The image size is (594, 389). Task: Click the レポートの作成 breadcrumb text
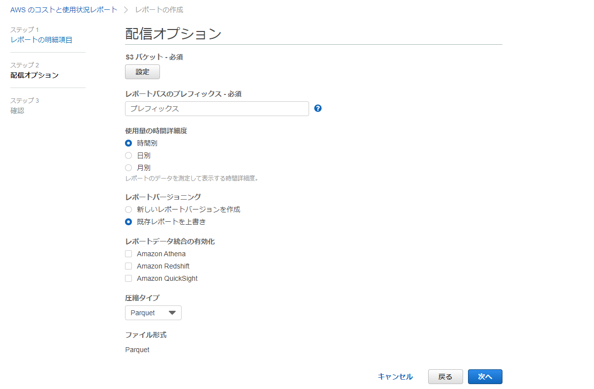[159, 10]
